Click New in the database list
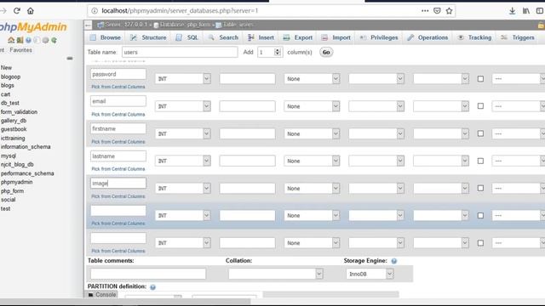Image resolution: width=545 pixels, height=306 pixels. click(6, 68)
